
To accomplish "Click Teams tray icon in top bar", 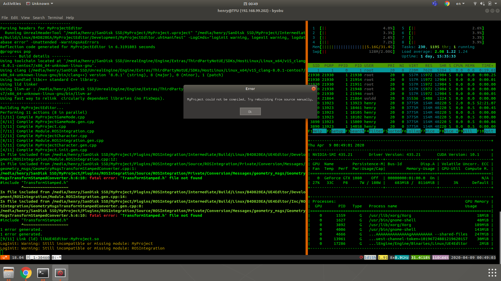I will click(x=434, y=4).
